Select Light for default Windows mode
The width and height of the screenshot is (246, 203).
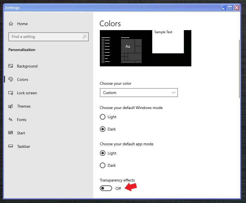coord(103,117)
